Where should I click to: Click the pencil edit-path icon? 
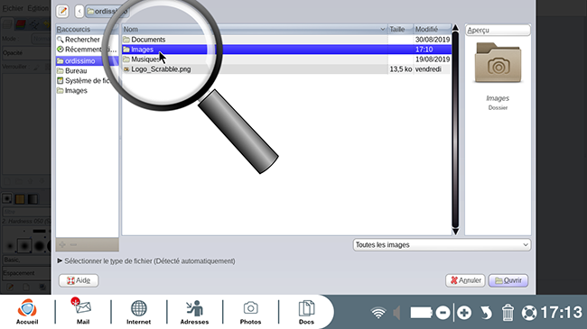pos(62,11)
